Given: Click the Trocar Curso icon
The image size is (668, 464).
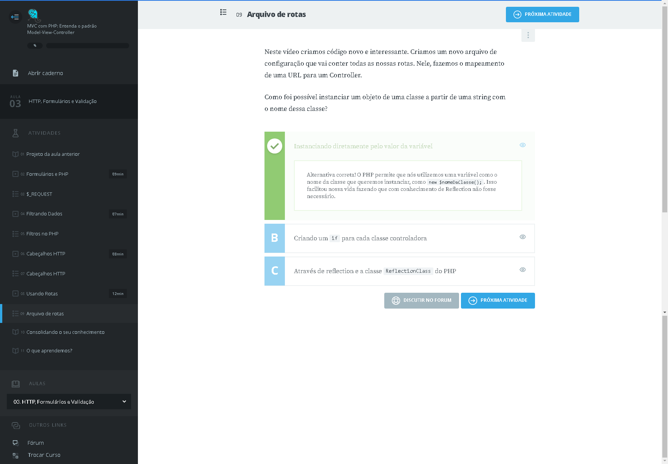Looking at the screenshot, I should point(15,455).
